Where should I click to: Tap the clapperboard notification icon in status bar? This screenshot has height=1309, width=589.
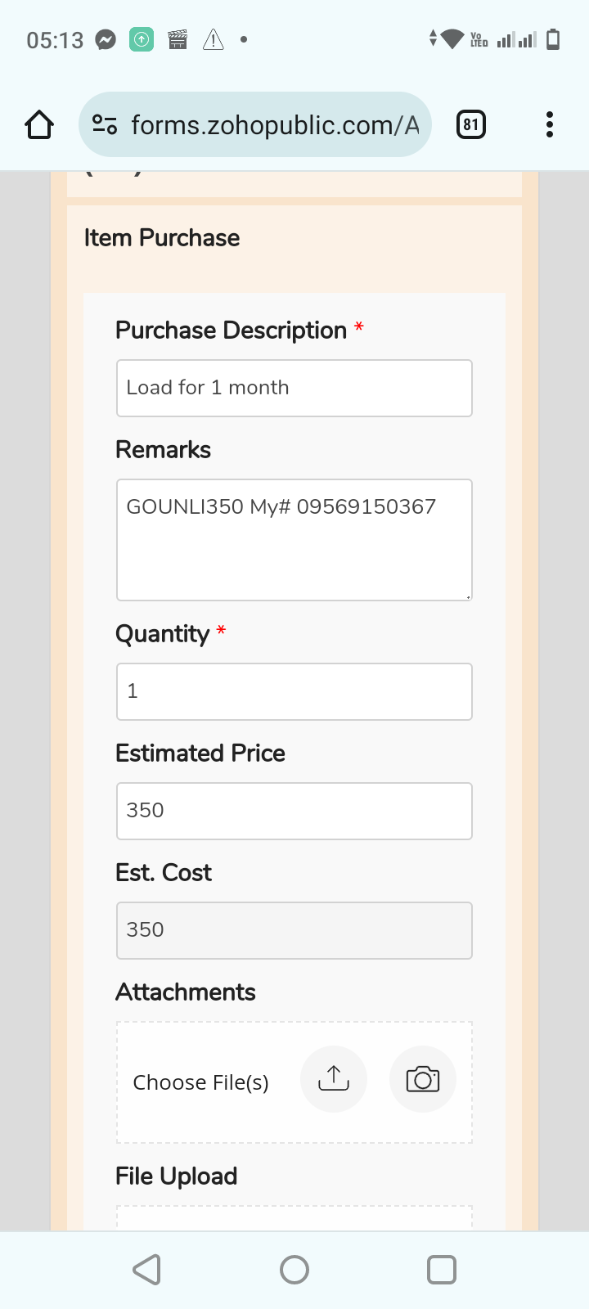pos(178,39)
